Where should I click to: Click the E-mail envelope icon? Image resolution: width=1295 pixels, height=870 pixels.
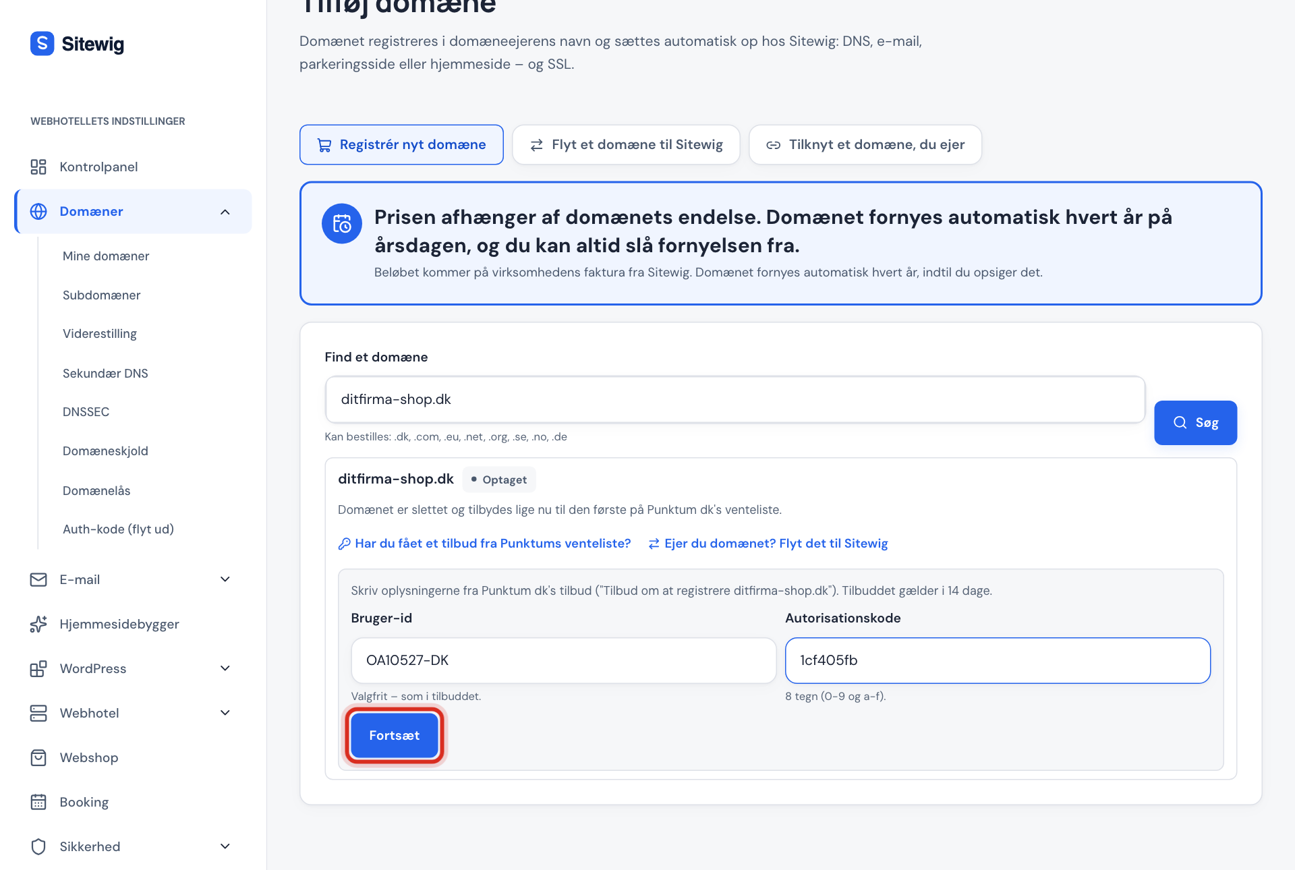38,580
